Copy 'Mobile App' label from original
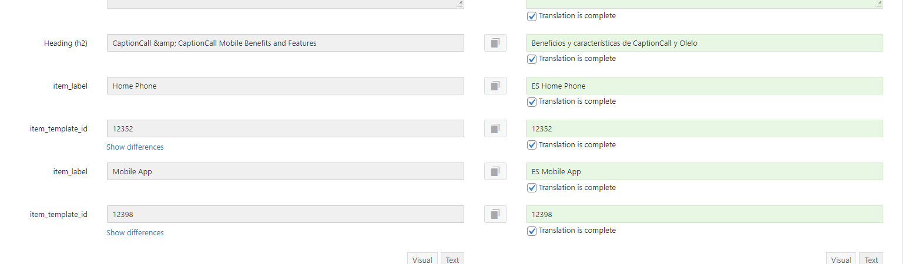Image resolution: width=912 pixels, height=264 pixels. coord(495,171)
